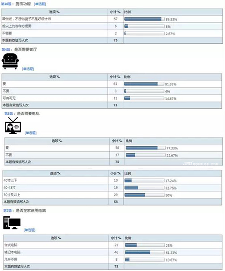Click the 可有可无 option row
225x271 pixels.
pos(112,98)
